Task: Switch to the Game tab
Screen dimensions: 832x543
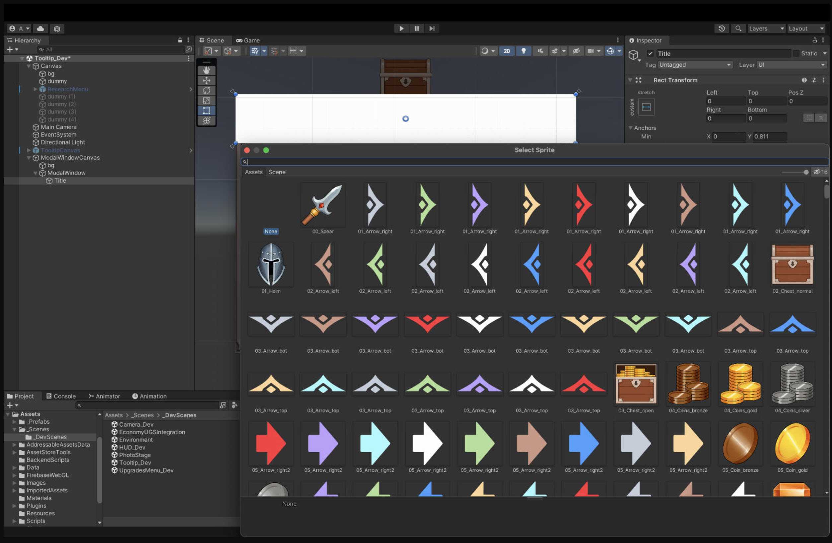Action: click(248, 40)
